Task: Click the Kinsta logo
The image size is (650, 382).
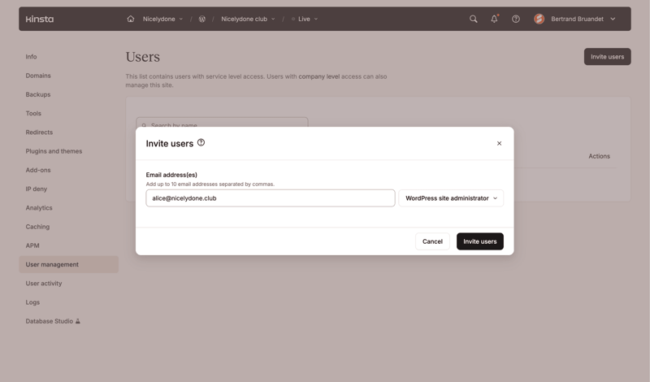Action: (39, 19)
